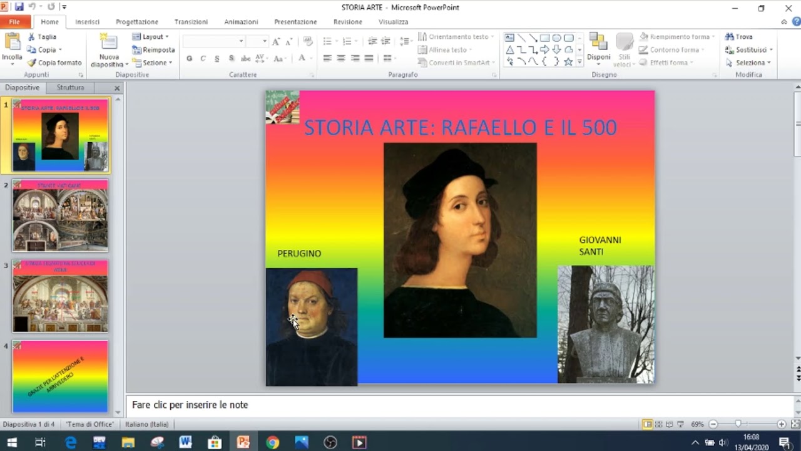Select the five-point star shape
This screenshot has height=451, width=801.
(x=568, y=61)
